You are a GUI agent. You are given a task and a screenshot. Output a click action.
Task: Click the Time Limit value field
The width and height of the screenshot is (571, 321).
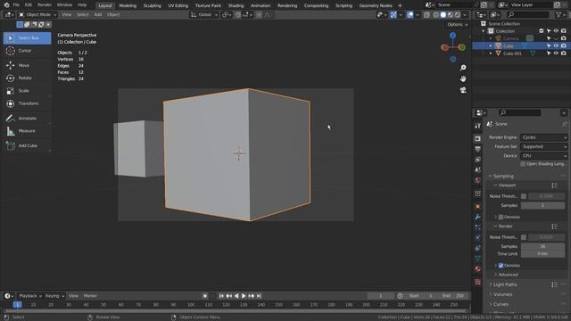pos(542,253)
